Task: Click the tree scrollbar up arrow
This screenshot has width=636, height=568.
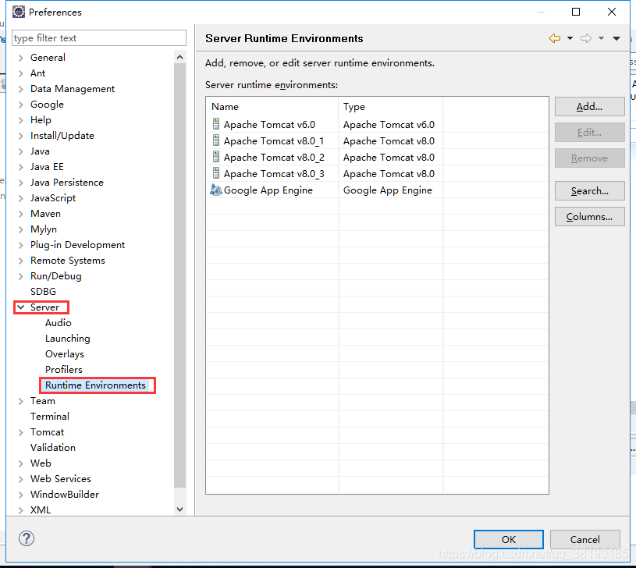Action: 179,57
